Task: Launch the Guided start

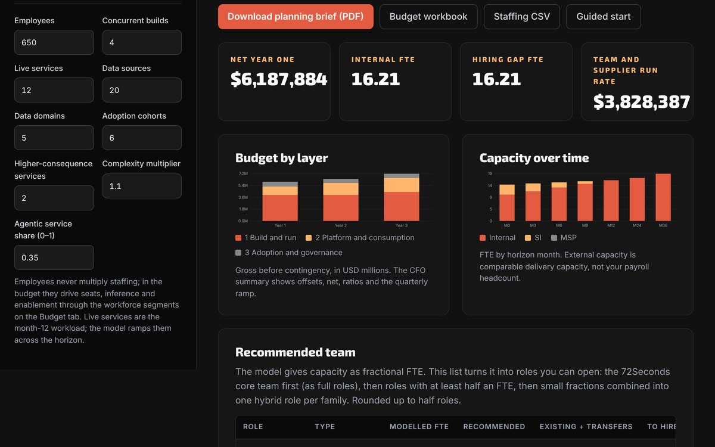Action: point(604,17)
